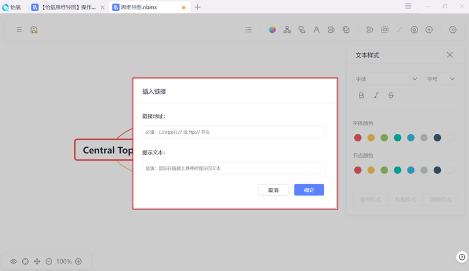Image resolution: width=469 pixels, height=271 pixels.
Task: Click the move canvas arrows icon
Action: pos(37,262)
